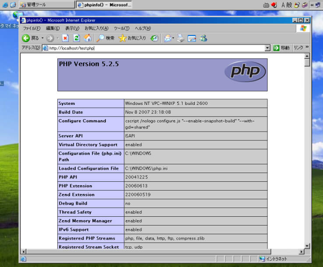Click the Stop loading icon in toolbar
The width and height of the screenshot is (323, 267).
click(65, 38)
